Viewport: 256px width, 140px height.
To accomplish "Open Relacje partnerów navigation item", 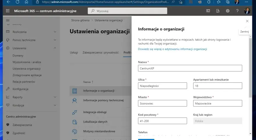I will click(x=24, y=82).
